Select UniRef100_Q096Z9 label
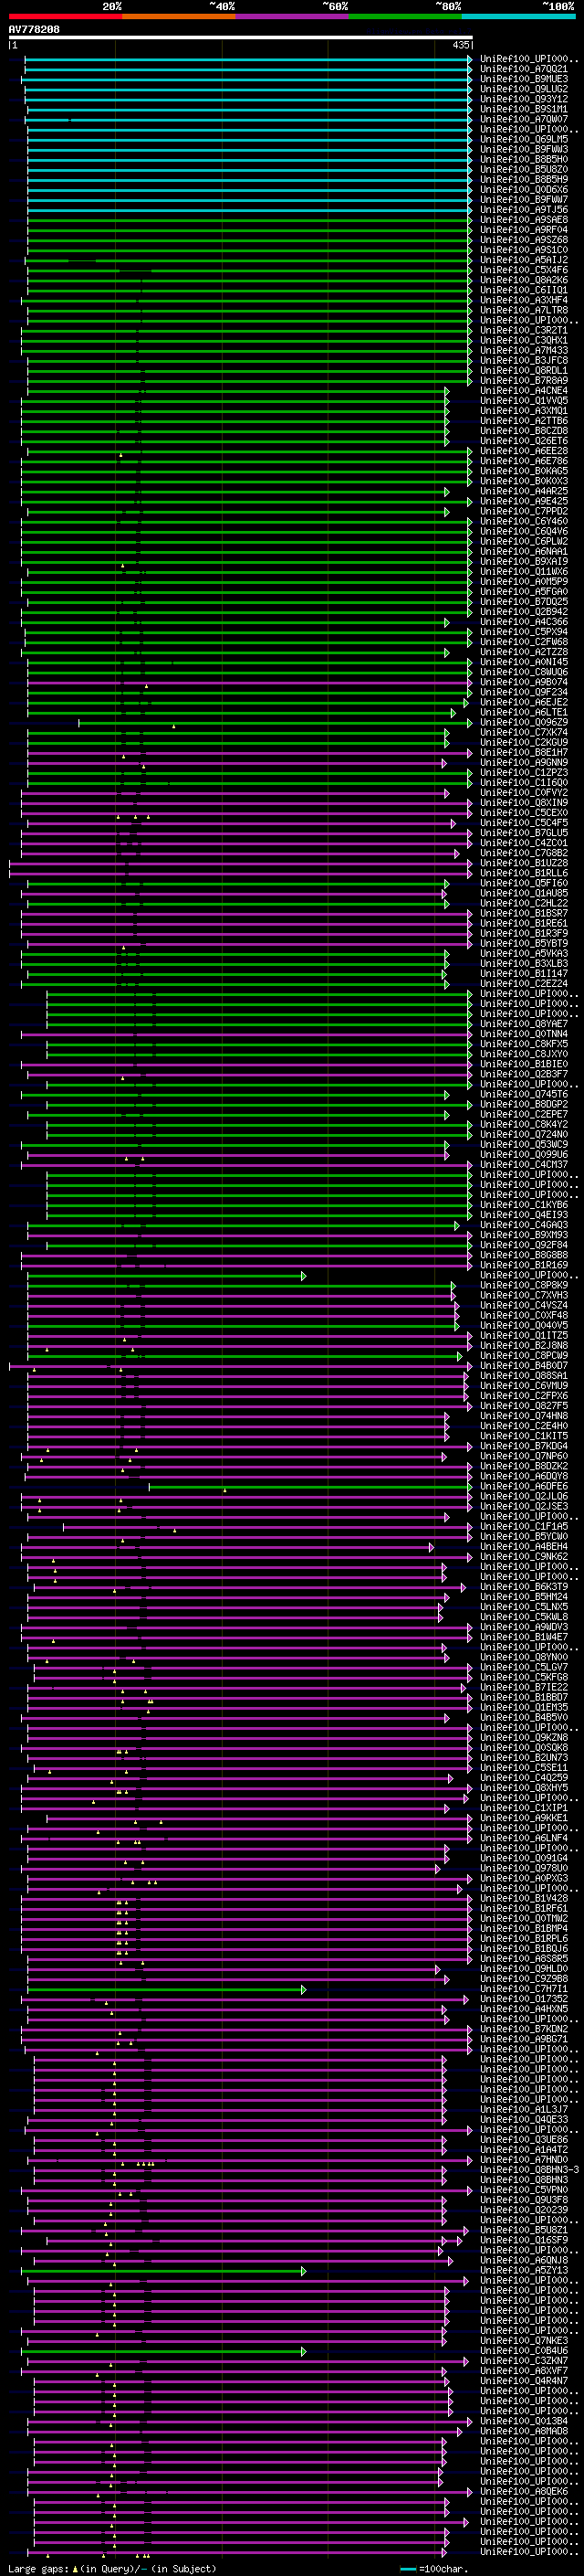The width and height of the screenshot is (584, 2576). [x=524, y=722]
